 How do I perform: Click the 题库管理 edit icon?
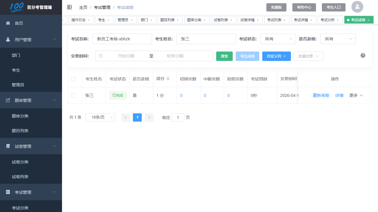tap(8, 100)
